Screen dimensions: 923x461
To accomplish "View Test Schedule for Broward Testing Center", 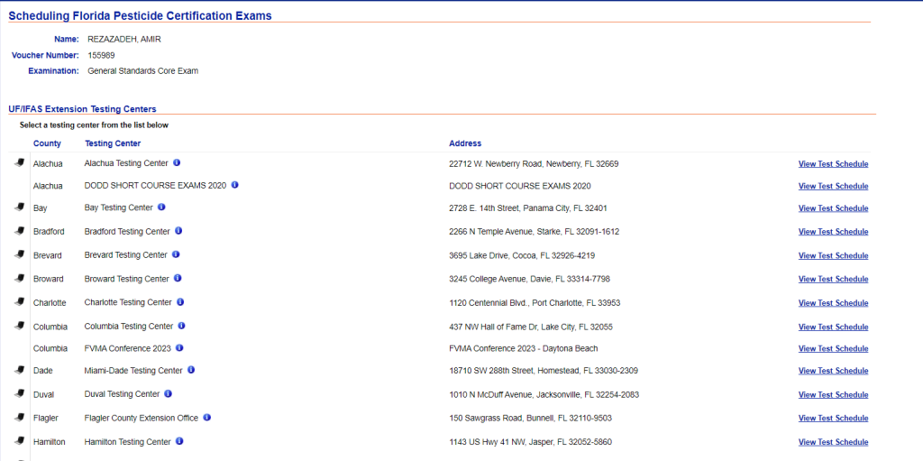I will click(x=833, y=280).
